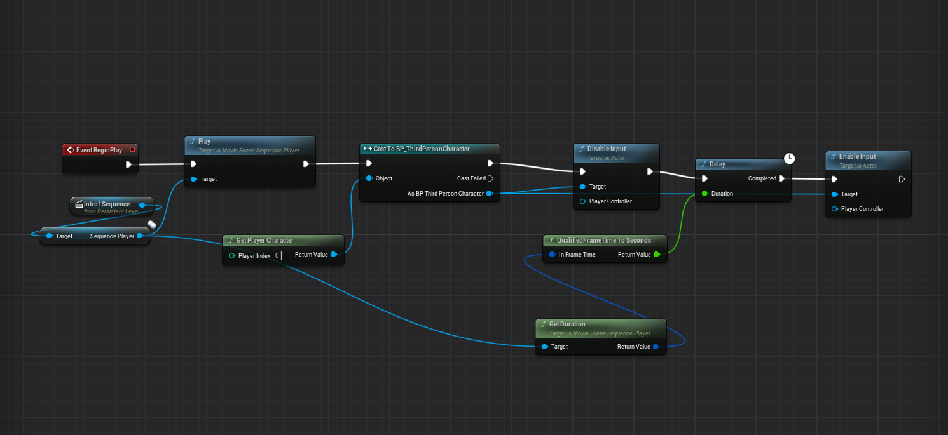The width and height of the screenshot is (948, 435).
Task: Click the Delay Completed execution pin
Action: (782, 178)
